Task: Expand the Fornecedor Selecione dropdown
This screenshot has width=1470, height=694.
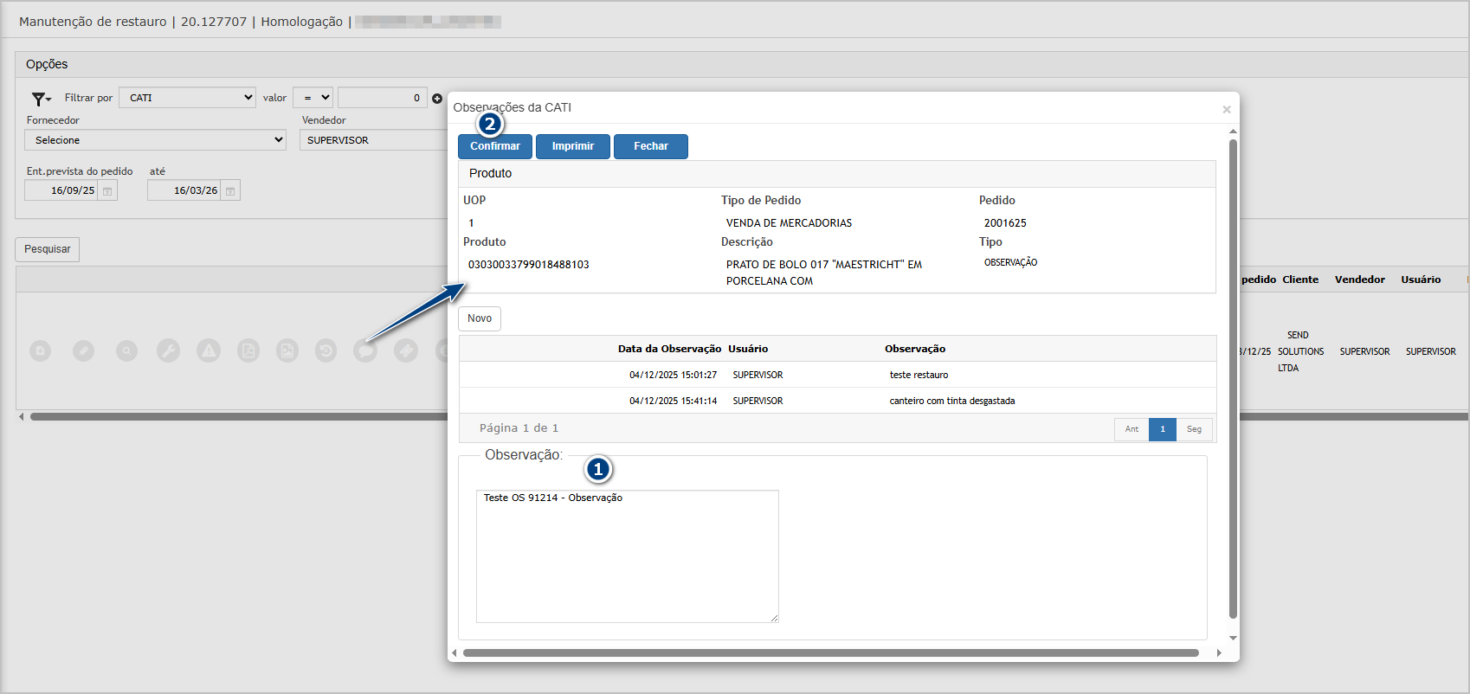Action: [x=156, y=140]
